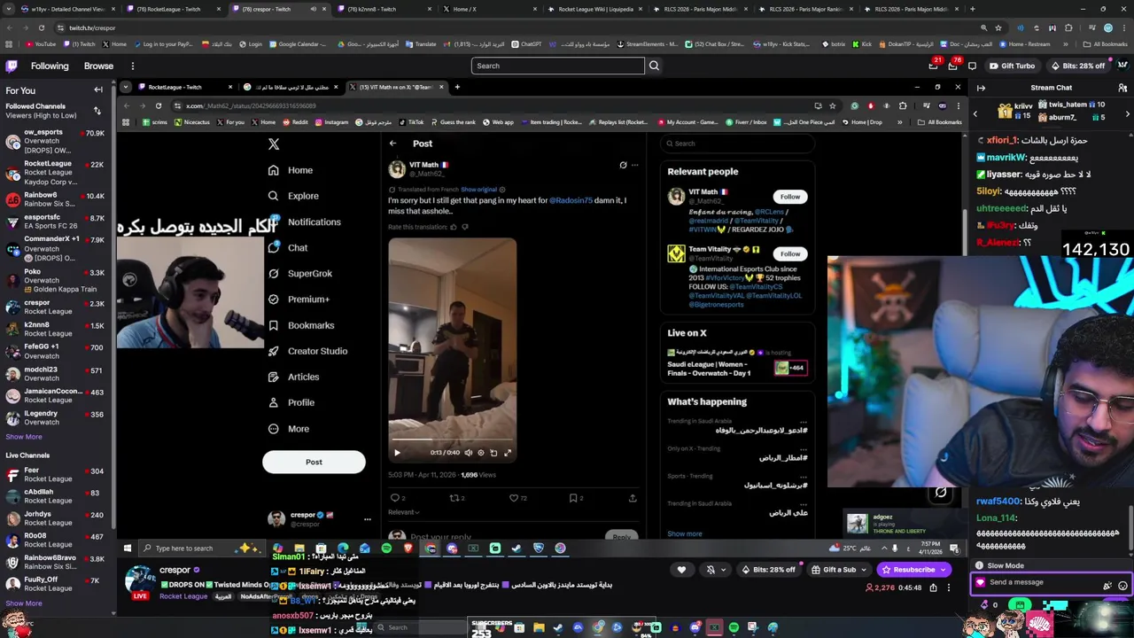Viewport: 1134px width, 638px height.
Task: Click the heart follow button under stream
Action: tap(681, 570)
